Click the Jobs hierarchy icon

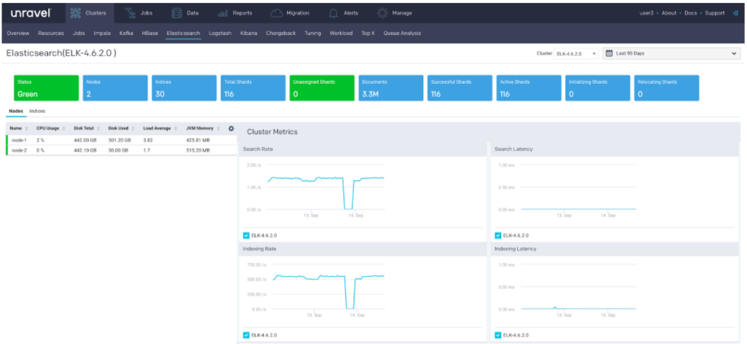pyautogui.click(x=130, y=13)
